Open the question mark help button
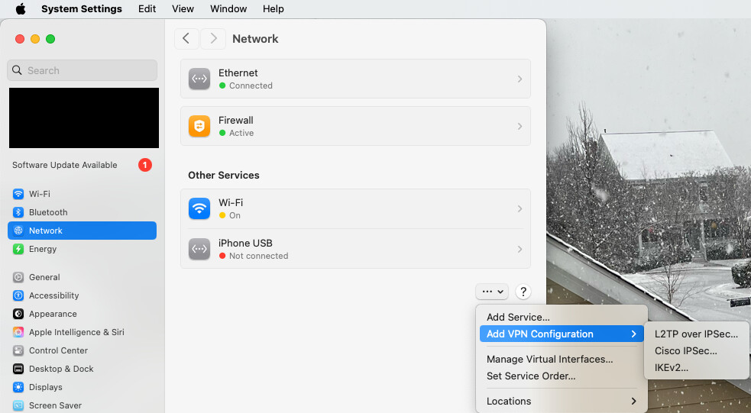This screenshot has height=413, width=751. [523, 292]
